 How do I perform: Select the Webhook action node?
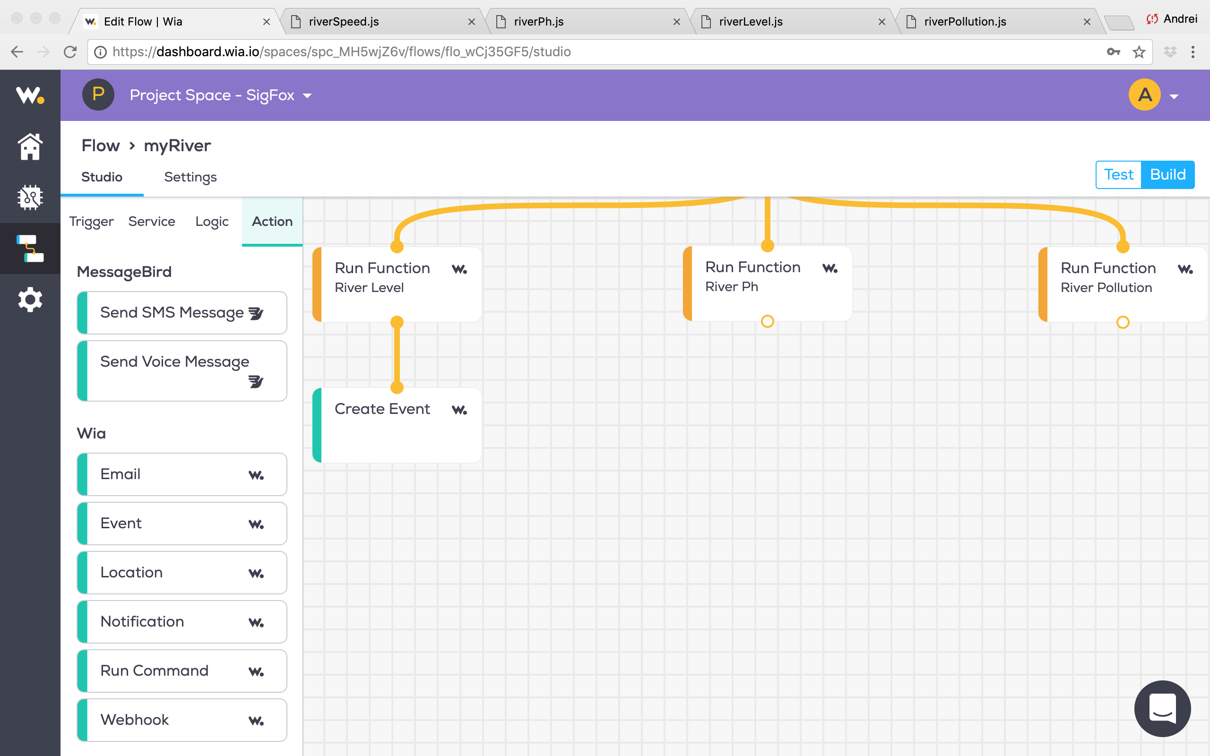click(182, 720)
